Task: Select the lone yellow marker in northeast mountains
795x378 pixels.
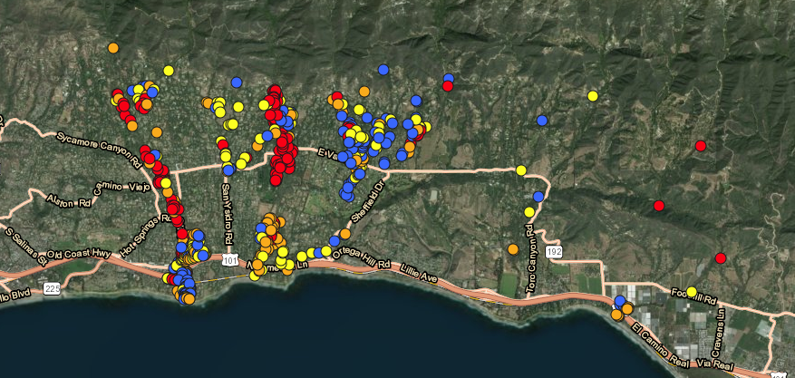Action: click(x=593, y=96)
